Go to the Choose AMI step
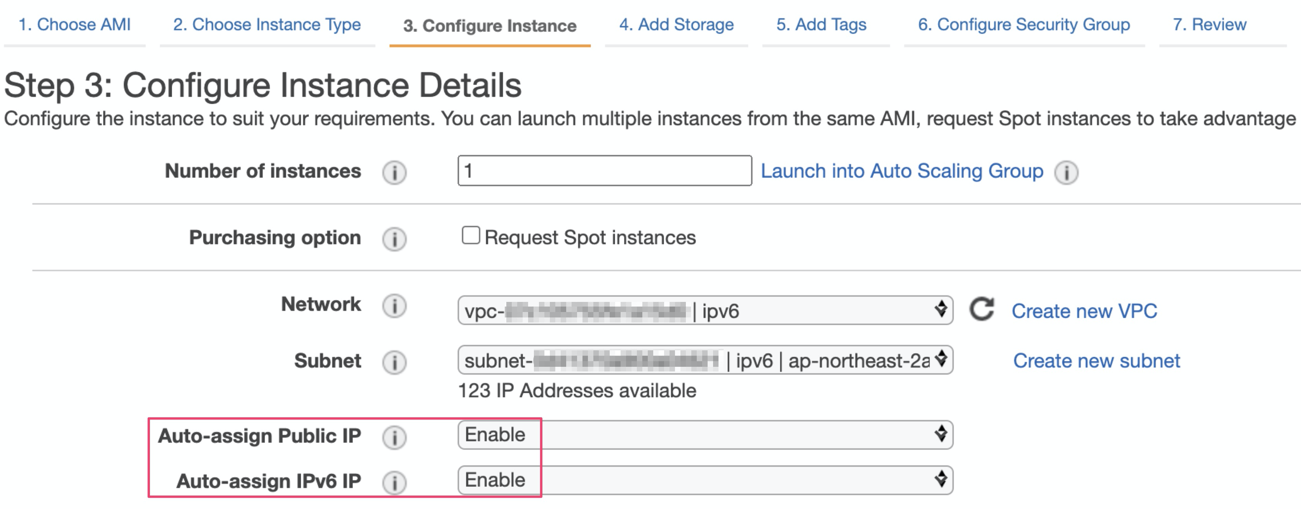1301x509 pixels. coord(74,24)
